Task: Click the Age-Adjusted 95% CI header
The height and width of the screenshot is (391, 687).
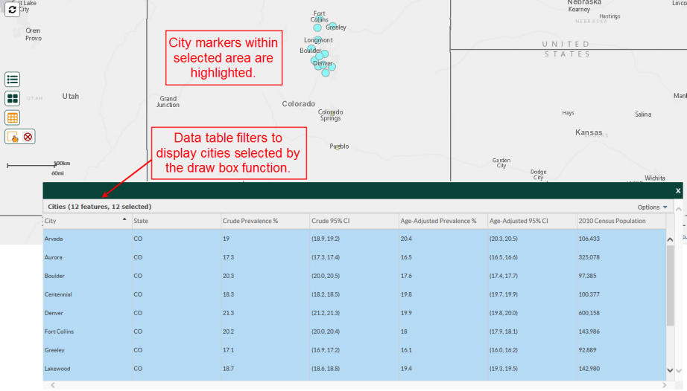Action: (531, 221)
